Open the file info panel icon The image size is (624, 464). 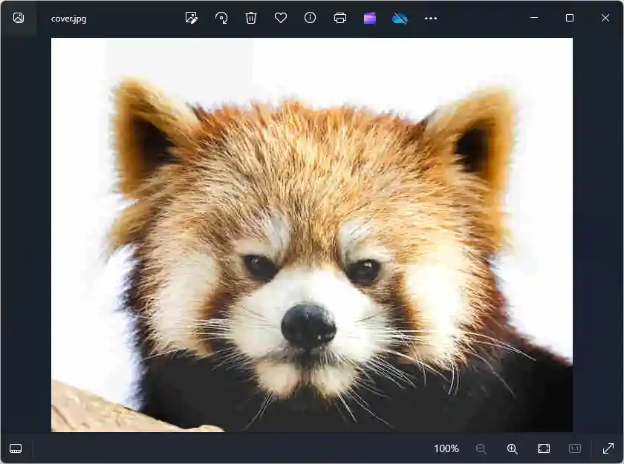pos(311,18)
